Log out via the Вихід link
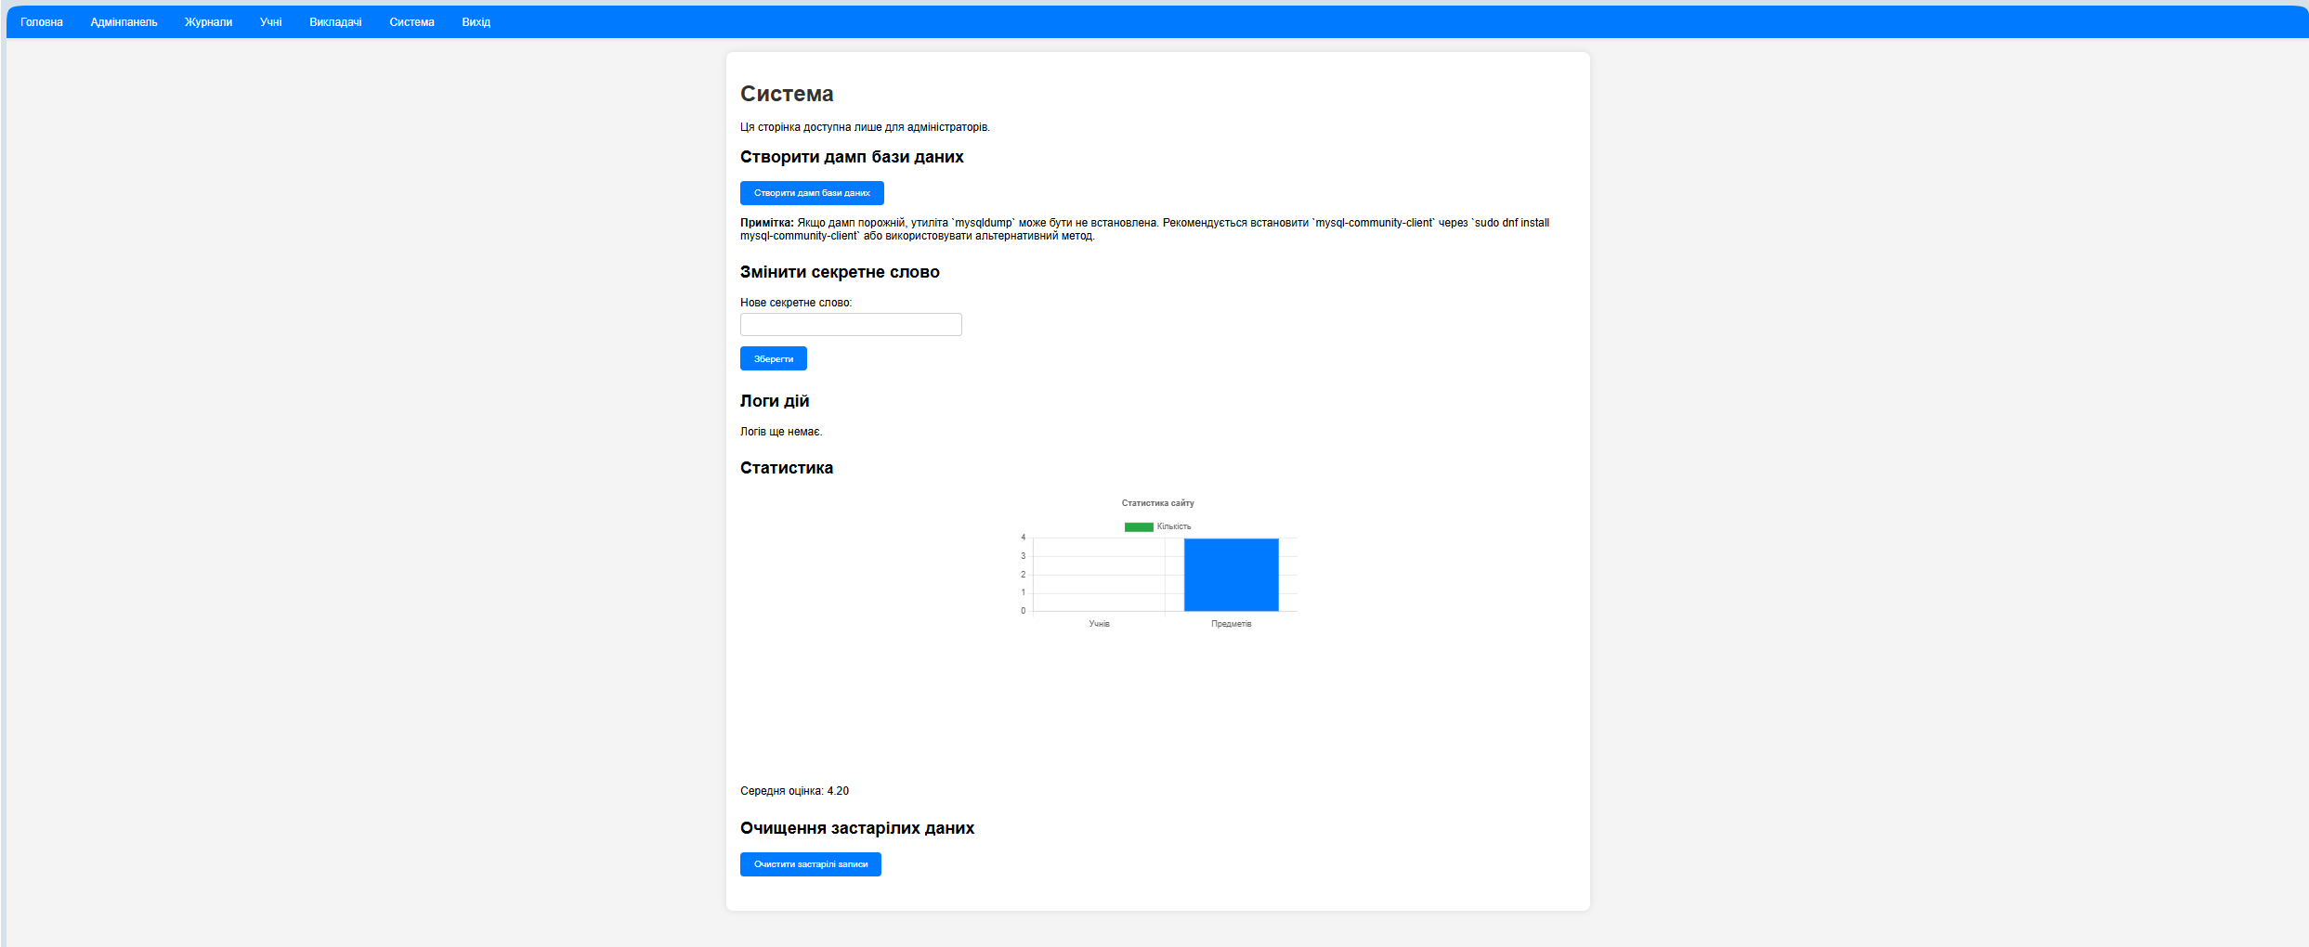 coord(476,22)
